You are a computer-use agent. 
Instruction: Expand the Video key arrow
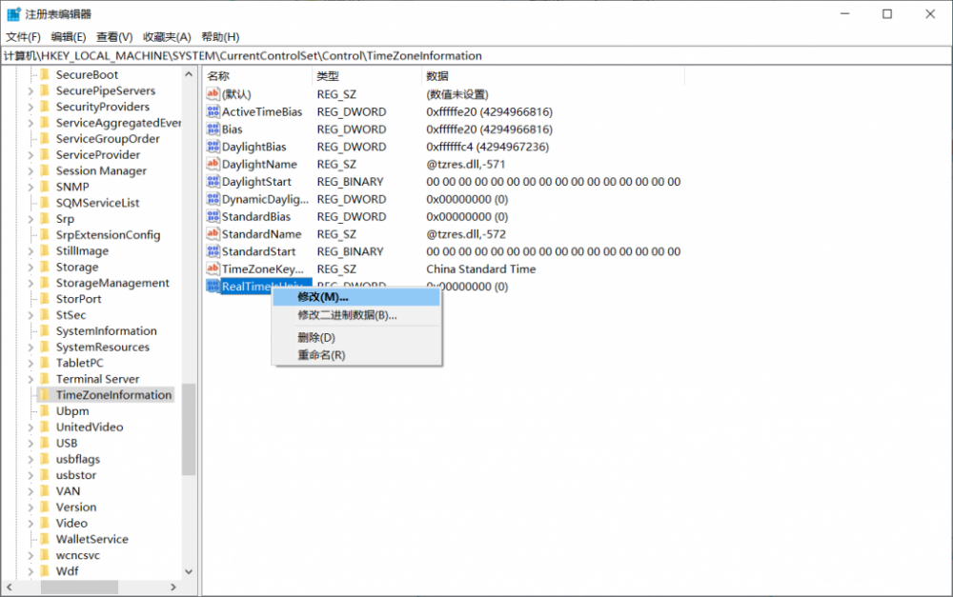click(x=30, y=524)
